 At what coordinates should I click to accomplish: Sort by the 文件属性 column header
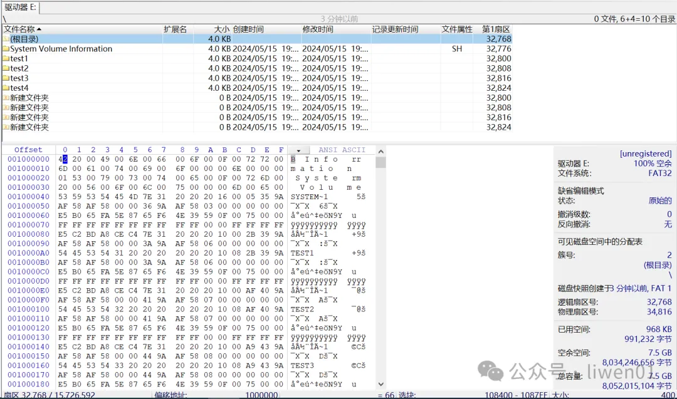pyautogui.click(x=457, y=29)
